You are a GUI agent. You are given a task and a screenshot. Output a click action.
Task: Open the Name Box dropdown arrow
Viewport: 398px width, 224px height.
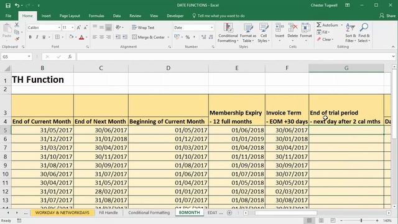pyautogui.click(x=29, y=57)
